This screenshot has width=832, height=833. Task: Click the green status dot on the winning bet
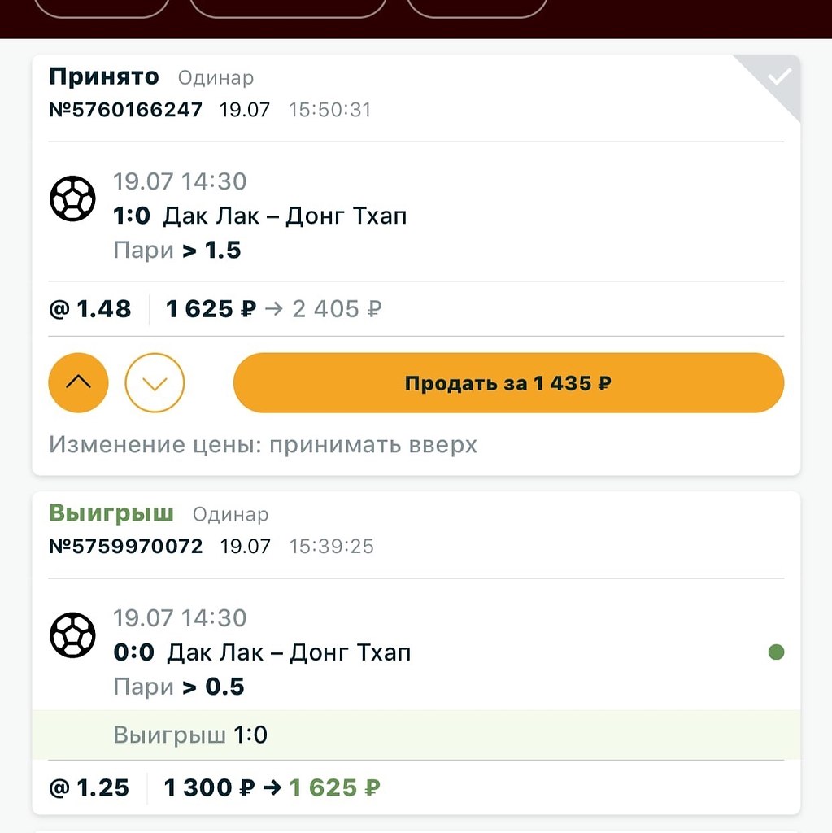coord(776,652)
